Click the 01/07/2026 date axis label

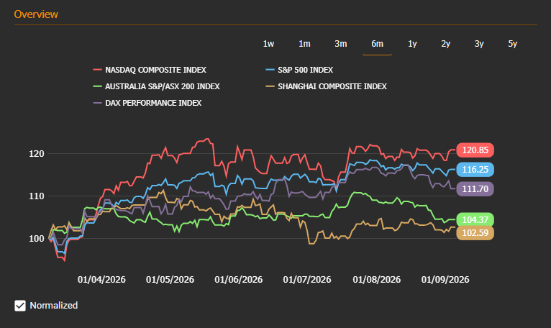(307, 280)
